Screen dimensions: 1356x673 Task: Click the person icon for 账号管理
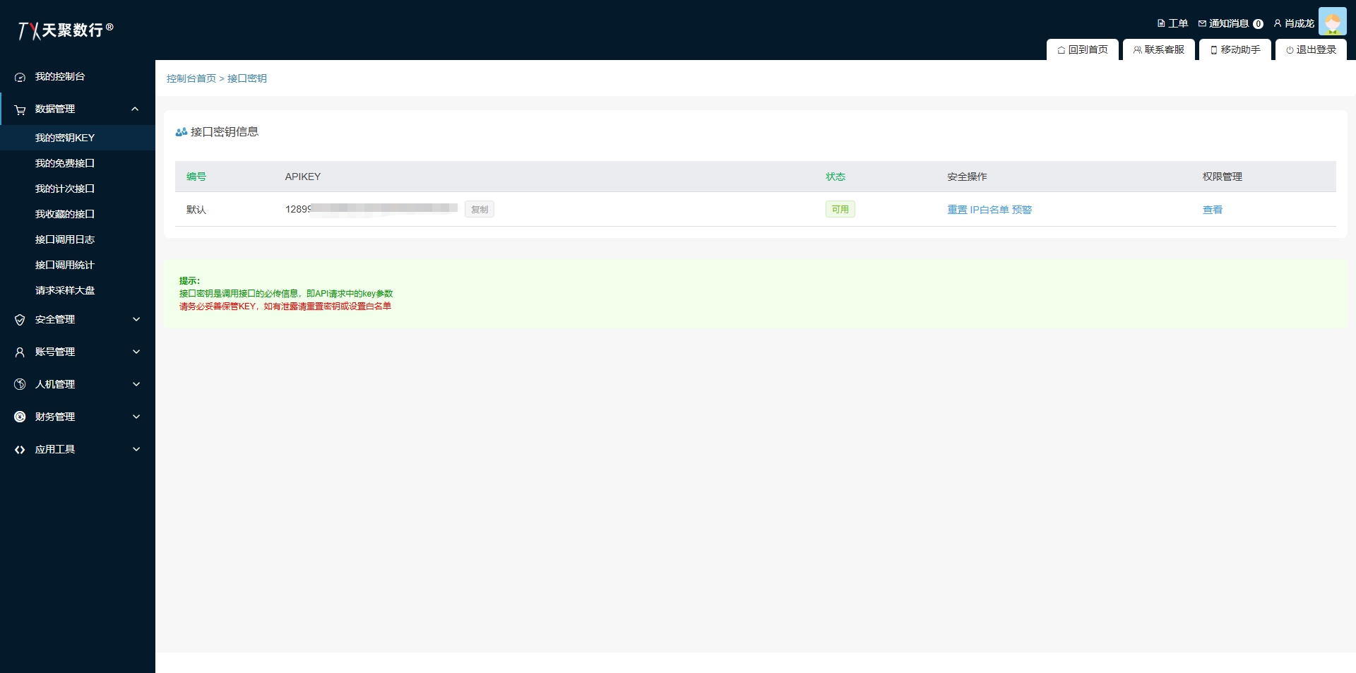[20, 352]
